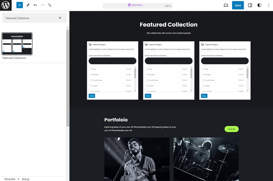This screenshot has height=181, width=273.
Task: Select the Formal Shoes category option
Action: (91, 80)
